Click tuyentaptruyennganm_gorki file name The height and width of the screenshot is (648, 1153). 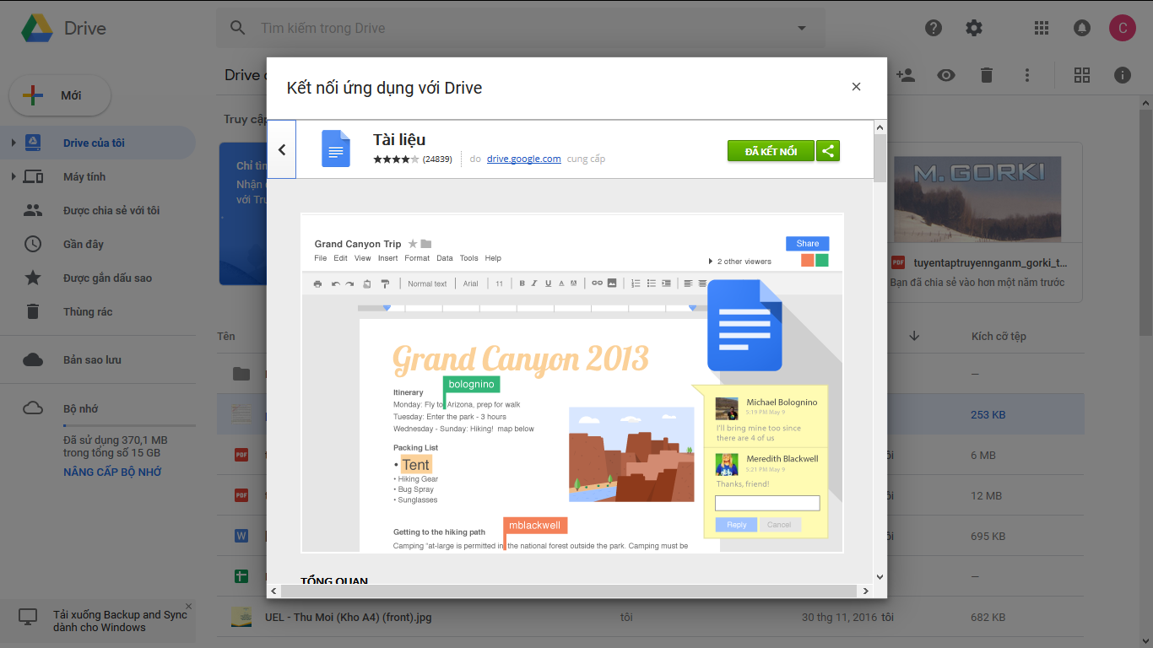990,262
